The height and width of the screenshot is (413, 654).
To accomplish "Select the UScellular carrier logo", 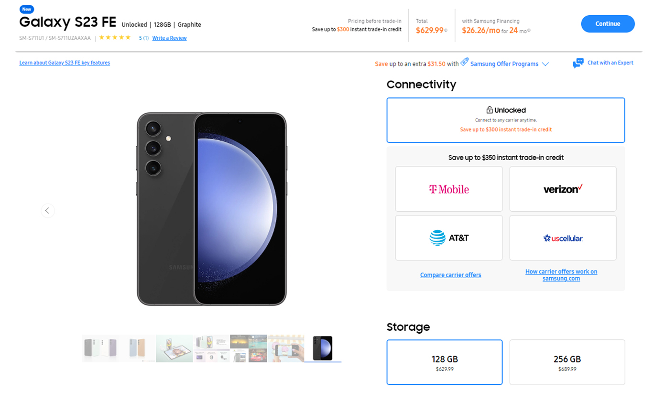I will [x=563, y=238].
